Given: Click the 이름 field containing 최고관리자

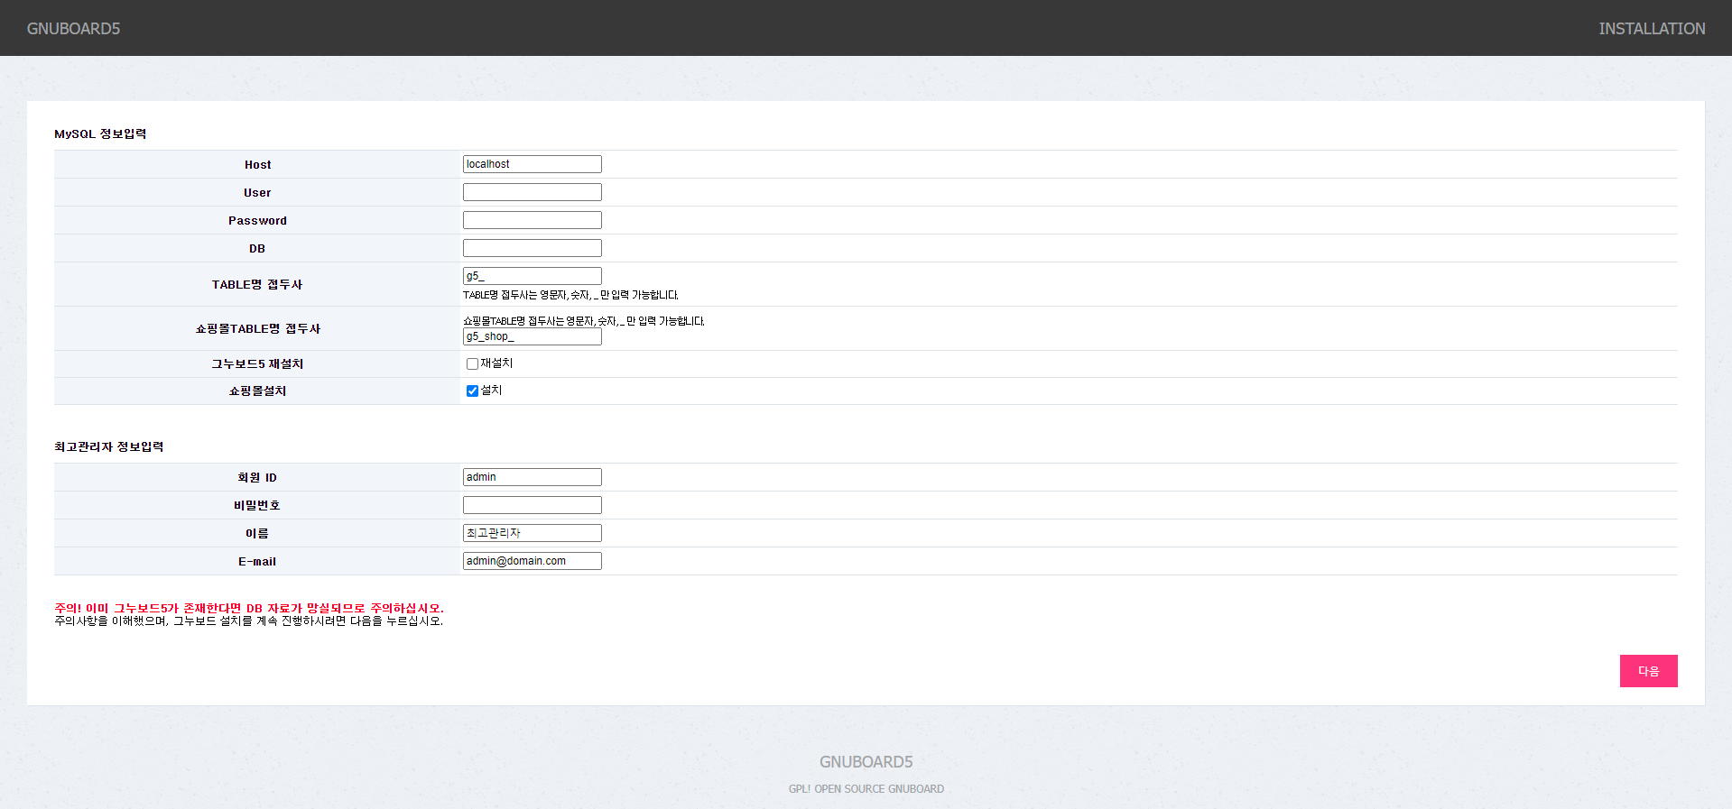Looking at the screenshot, I should pyautogui.click(x=532, y=533).
